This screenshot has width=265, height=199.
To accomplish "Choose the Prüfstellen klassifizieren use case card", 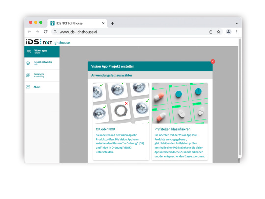I will tap(180, 121).
